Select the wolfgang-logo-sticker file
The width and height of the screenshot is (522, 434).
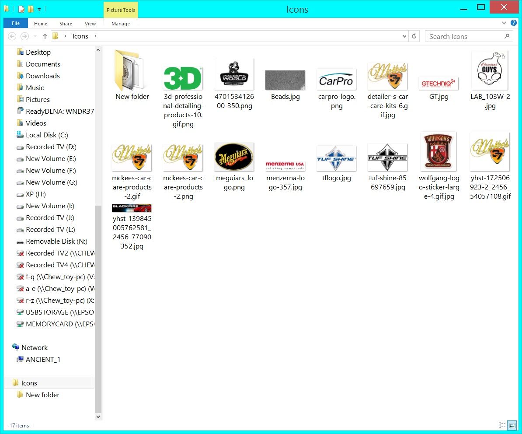coord(439,166)
